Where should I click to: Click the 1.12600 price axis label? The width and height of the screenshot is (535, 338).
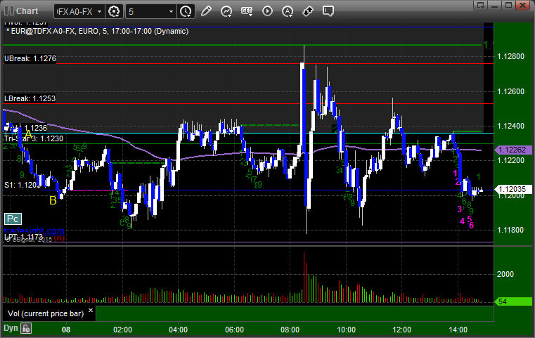pyautogui.click(x=511, y=91)
